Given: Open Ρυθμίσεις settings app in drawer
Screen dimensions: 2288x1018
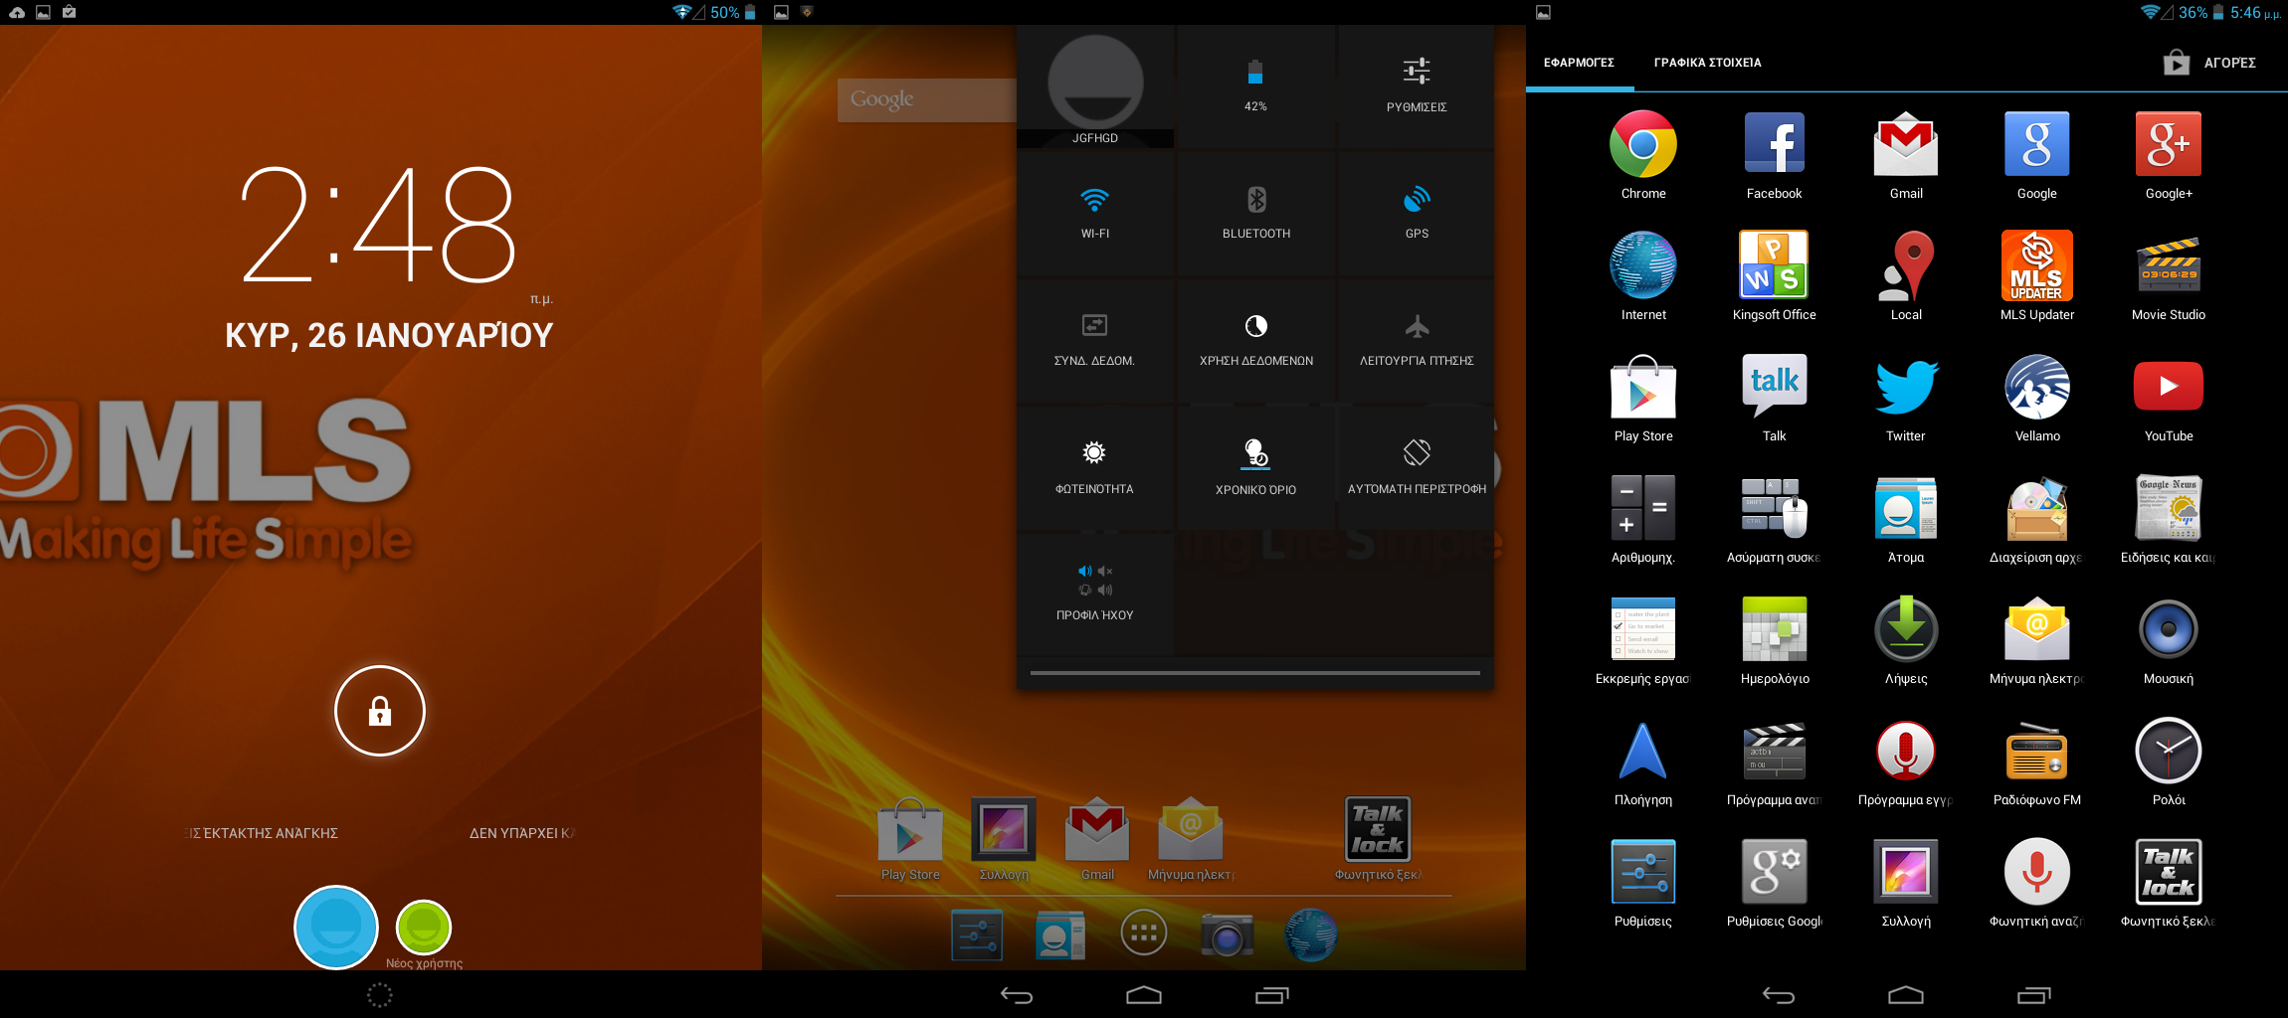Looking at the screenshot, I should pyautogui.click(x=1643, y=872).
